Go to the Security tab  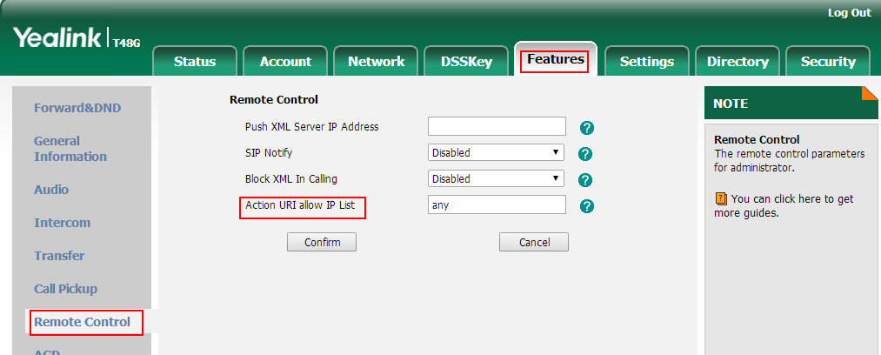828,61
